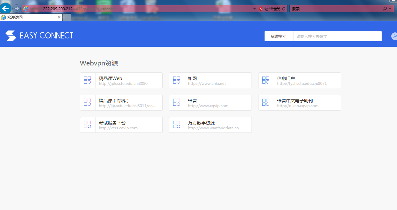The height and width of the screenshot is (210, 397).
Task: Open a new blank tab
Action: (x=67, y=17)
